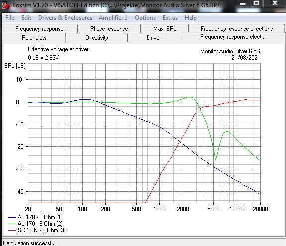This screenshot has height=246, width=286.
Task: Click the legend text 'SC 10 N - 8 Ohm (3)'
Action: [42, 230]
